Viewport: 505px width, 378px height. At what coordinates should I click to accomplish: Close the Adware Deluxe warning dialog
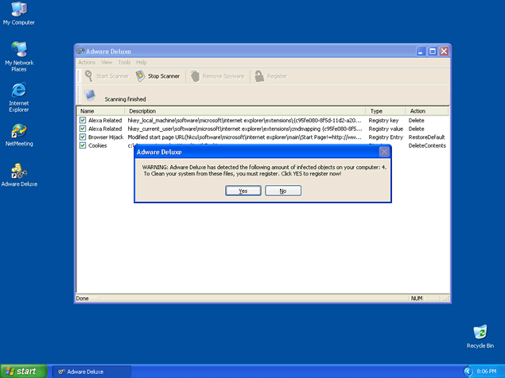(384, 151)
